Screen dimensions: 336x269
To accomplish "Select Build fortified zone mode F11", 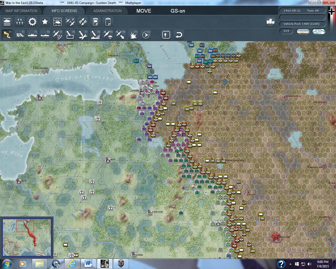I will 133,35.
